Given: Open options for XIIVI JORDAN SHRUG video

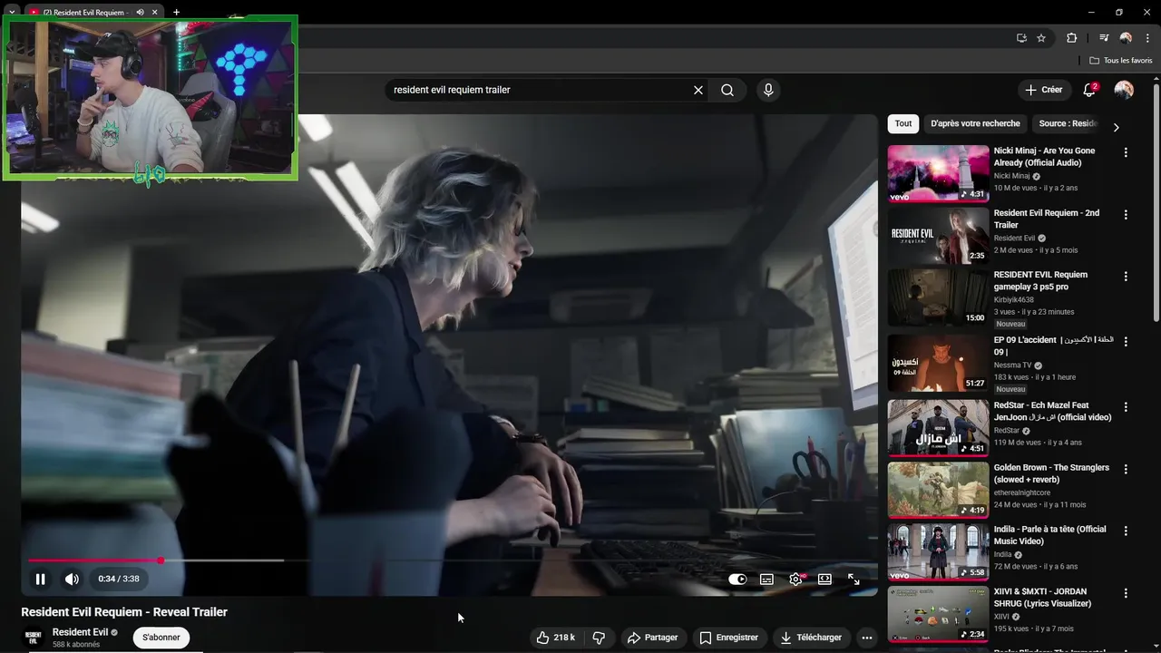Looking at the screenshot, I should coord(1126,593).
